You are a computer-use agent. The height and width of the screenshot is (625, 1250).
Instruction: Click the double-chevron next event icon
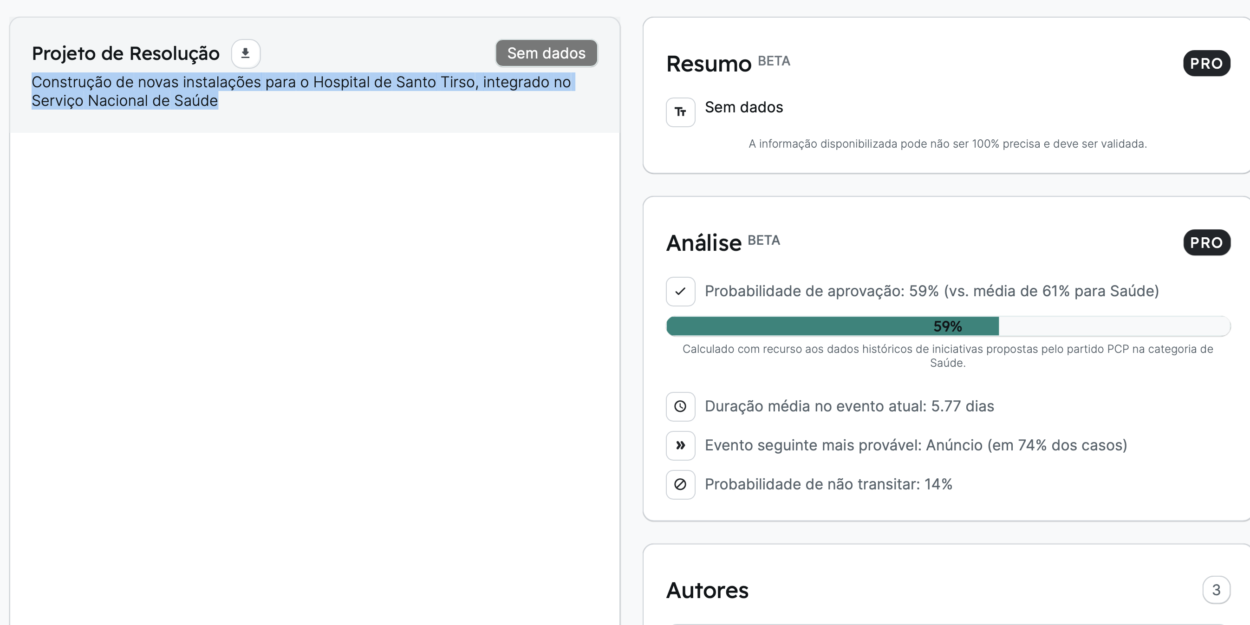point(680,445)
